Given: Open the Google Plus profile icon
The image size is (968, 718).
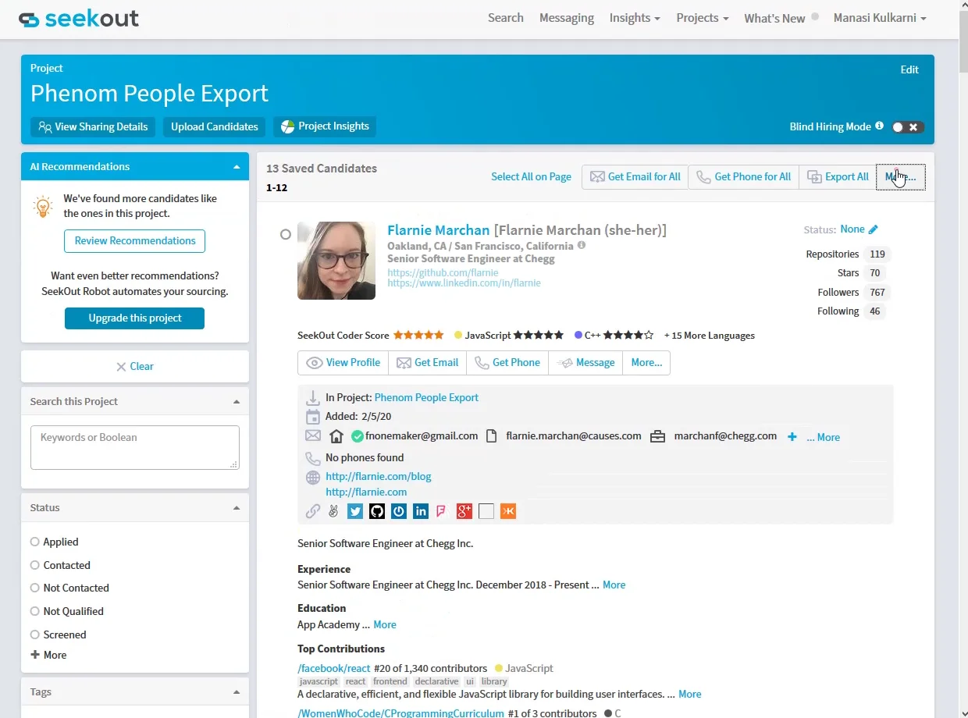Looking at the screenshot, I should (464, 511).
